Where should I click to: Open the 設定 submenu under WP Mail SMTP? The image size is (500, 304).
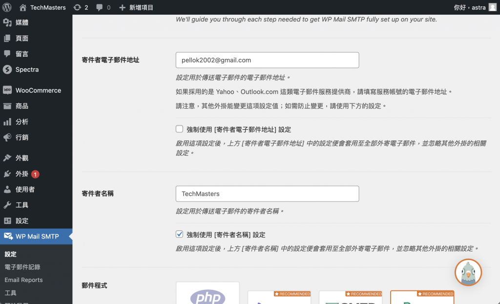click(11, 254)
